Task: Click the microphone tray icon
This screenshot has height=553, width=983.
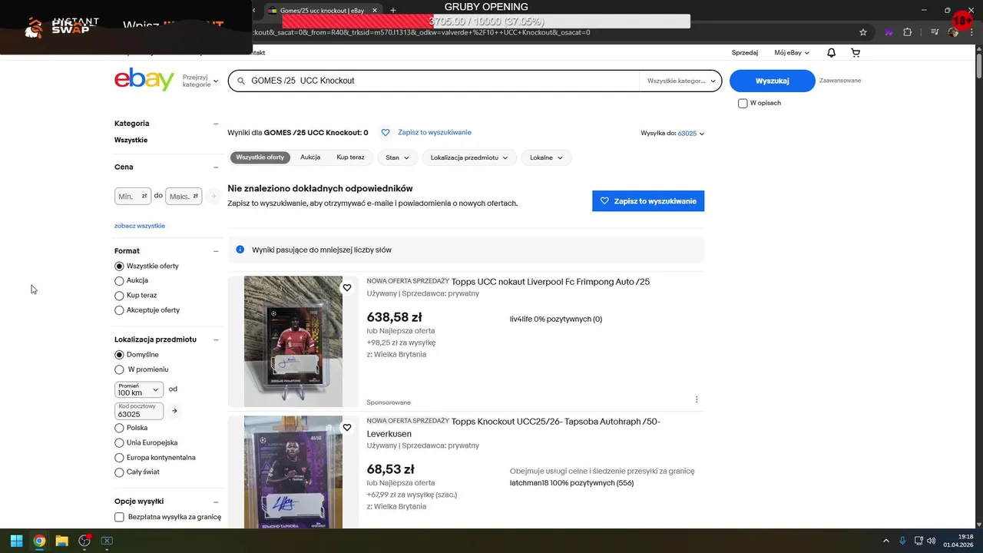Action: point(903,541)
